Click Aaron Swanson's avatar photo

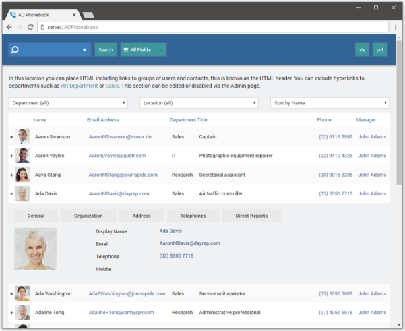coord(23,136)
